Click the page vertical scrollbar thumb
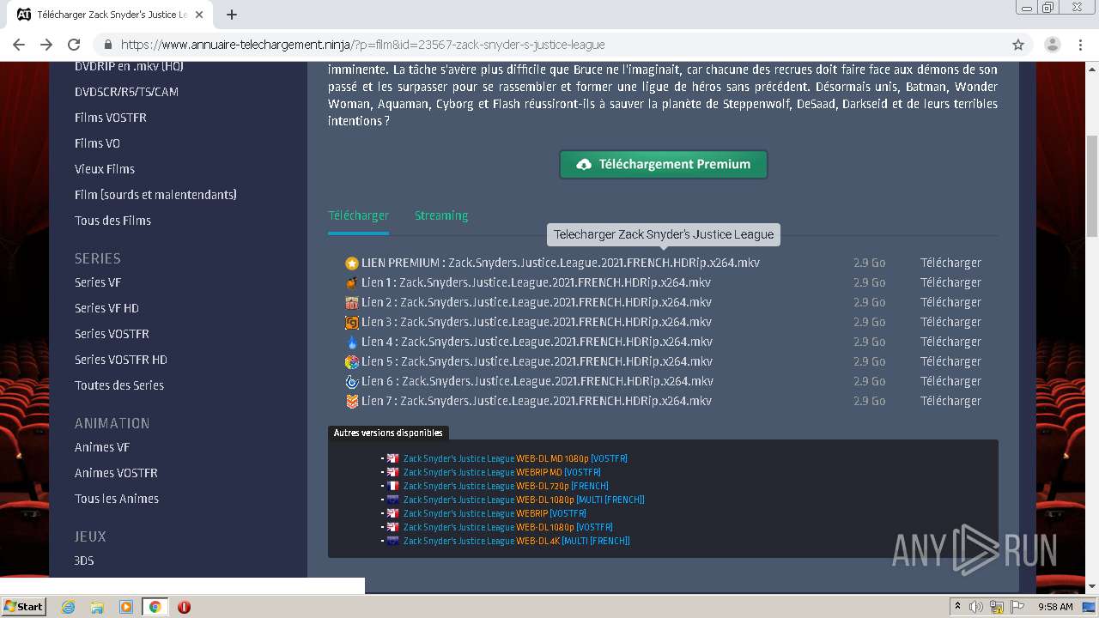This screenshot has width=1099, height=618. pos(1092,185)
